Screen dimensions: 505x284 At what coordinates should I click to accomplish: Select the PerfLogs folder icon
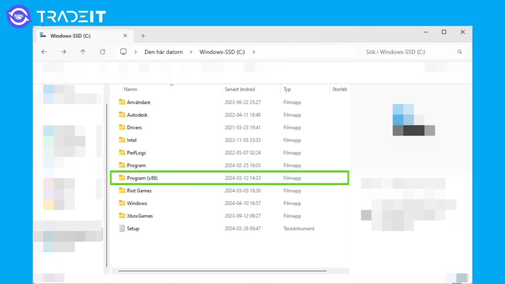pyautogui.click(x=122, y=153)
